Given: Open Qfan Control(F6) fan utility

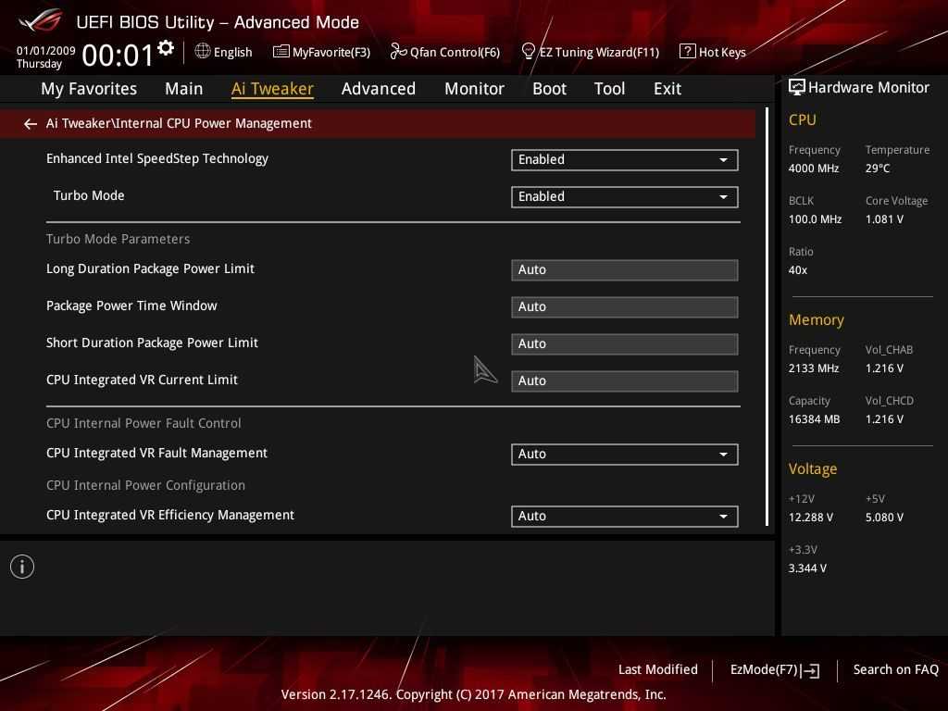Looking at the screenshot, I should pos(445,52).
